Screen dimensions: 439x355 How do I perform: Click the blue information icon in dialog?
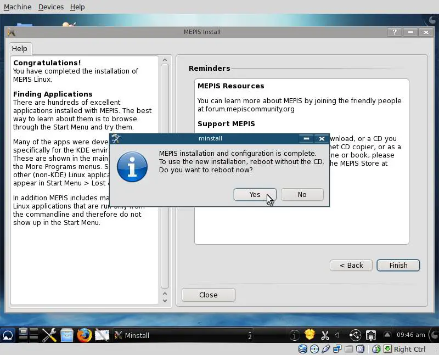pos(132,167)
